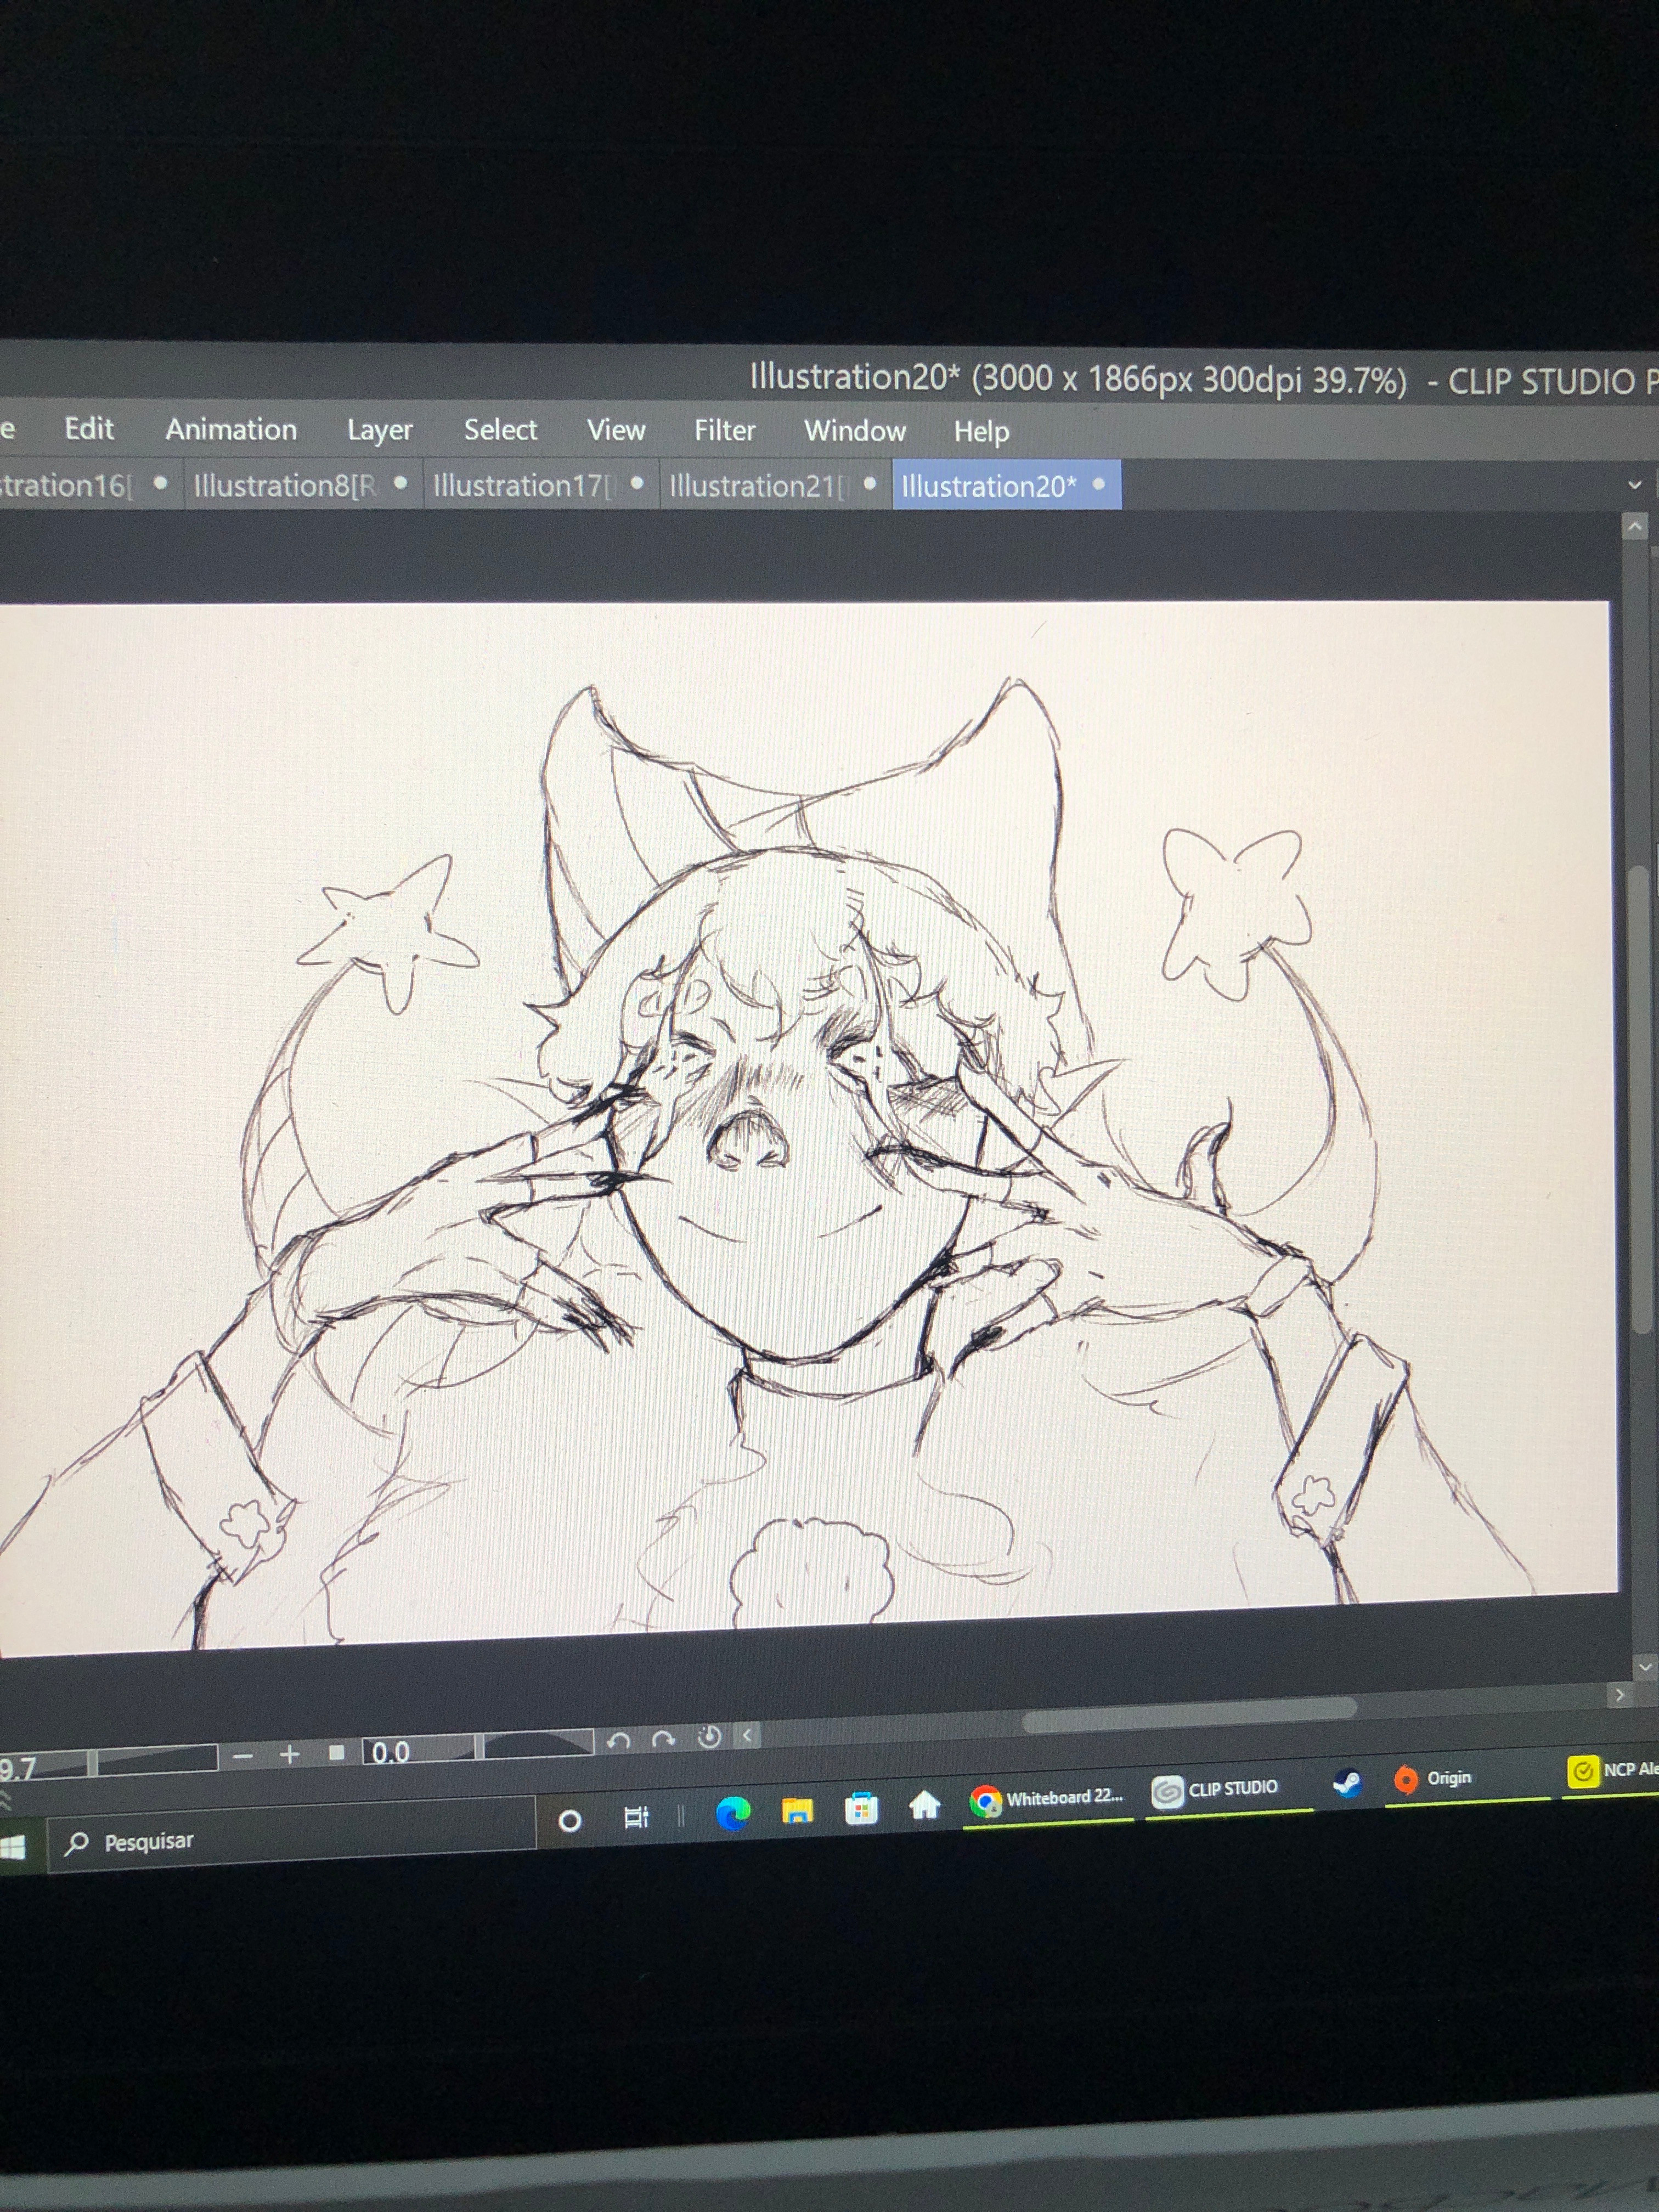
Task: Close the Illustration8 tab via its dot
Action: pos(401,483)
